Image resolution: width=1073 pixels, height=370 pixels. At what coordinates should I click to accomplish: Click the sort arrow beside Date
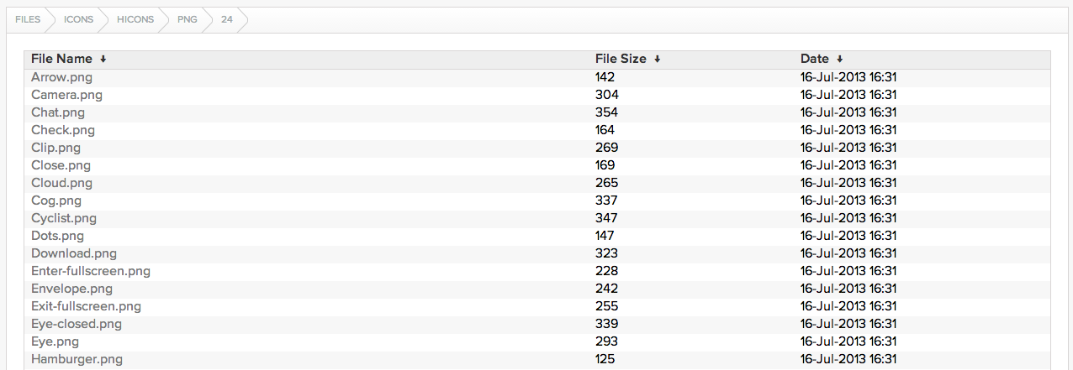[839, 60]
